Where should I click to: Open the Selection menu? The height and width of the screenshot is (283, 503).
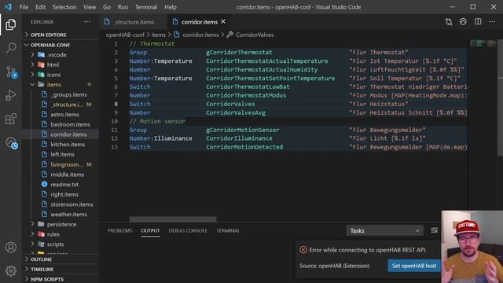point(64,7)
